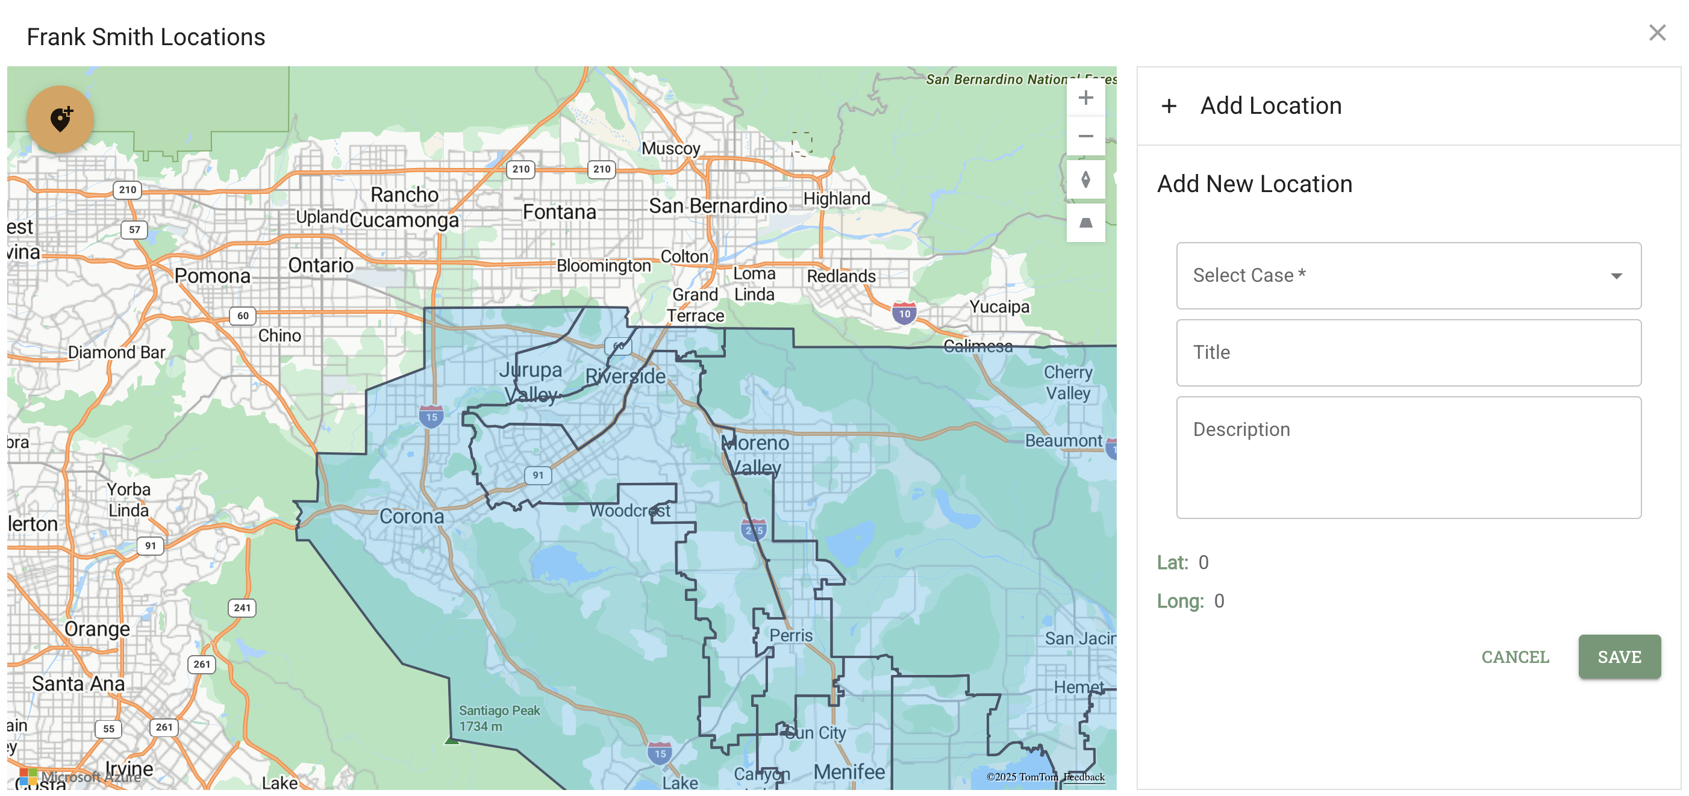Screen dimensions: 1689x796
Task: Click the map pitch control button
Action: tap(1085, 223)
